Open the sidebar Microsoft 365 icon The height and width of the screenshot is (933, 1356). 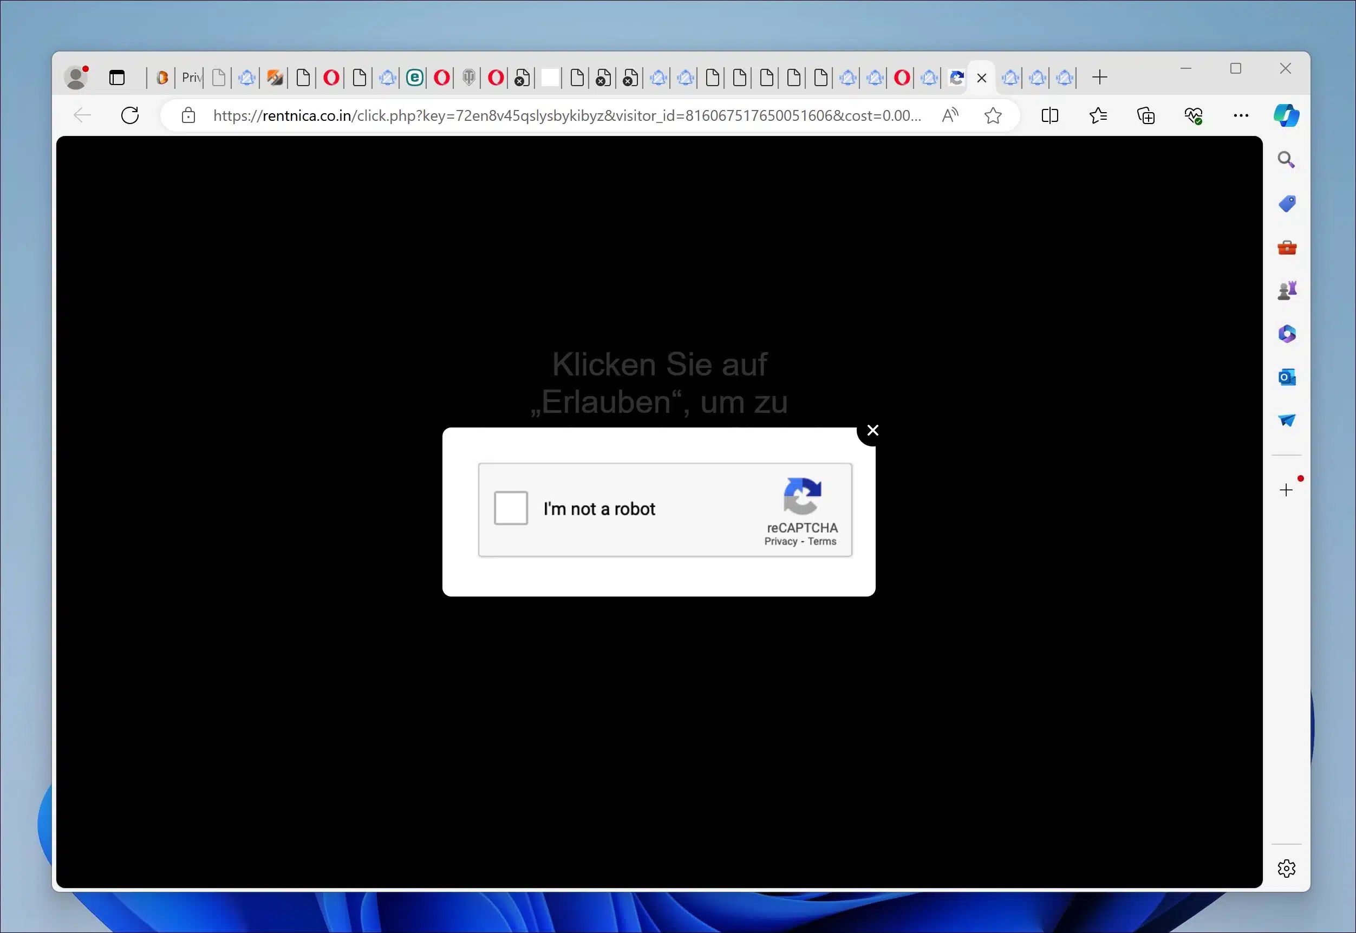click(1287, 334)
